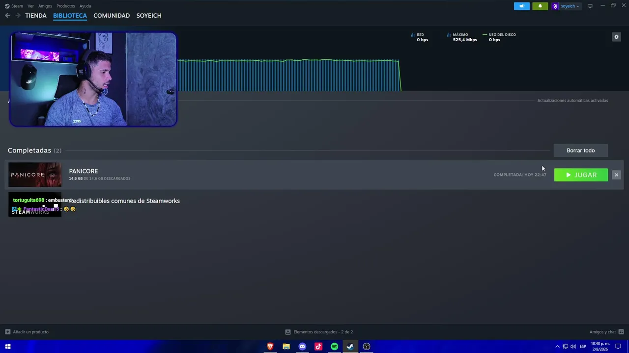629x353 pixels.
Task: Click the Borrar todo button
Action: (581, 151)
